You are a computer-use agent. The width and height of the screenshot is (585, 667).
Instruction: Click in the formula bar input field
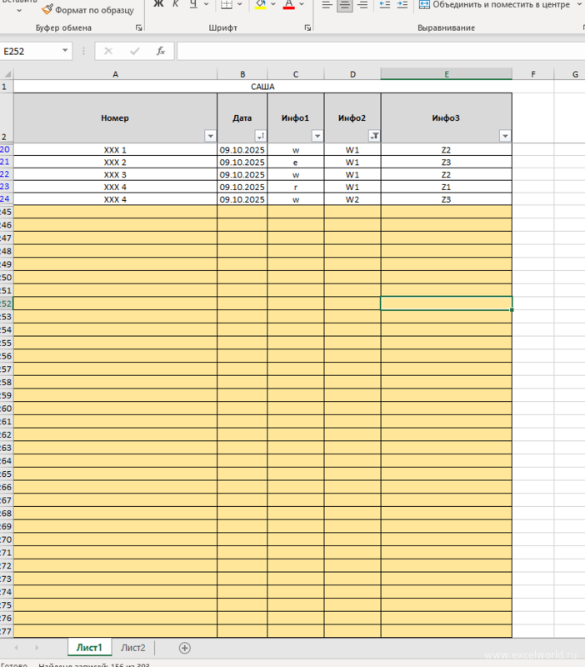pyautogui.click(x=375, y=51)
